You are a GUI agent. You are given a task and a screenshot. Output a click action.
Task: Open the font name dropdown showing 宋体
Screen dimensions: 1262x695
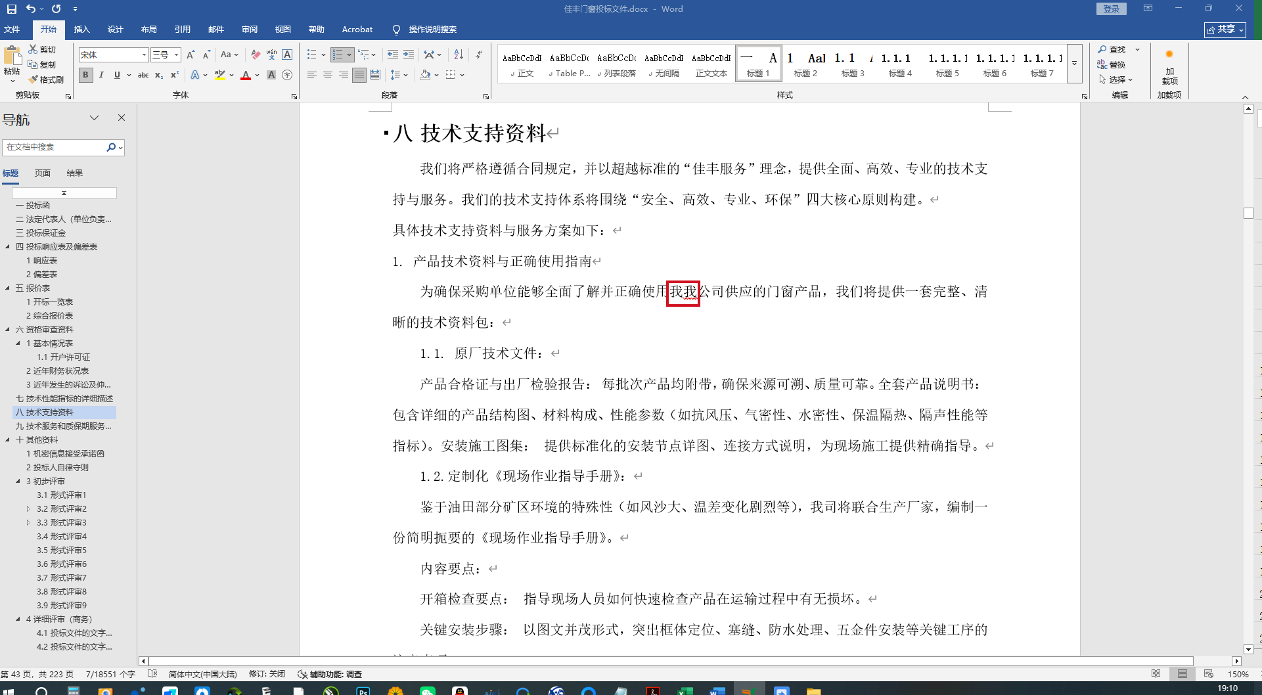144,55
